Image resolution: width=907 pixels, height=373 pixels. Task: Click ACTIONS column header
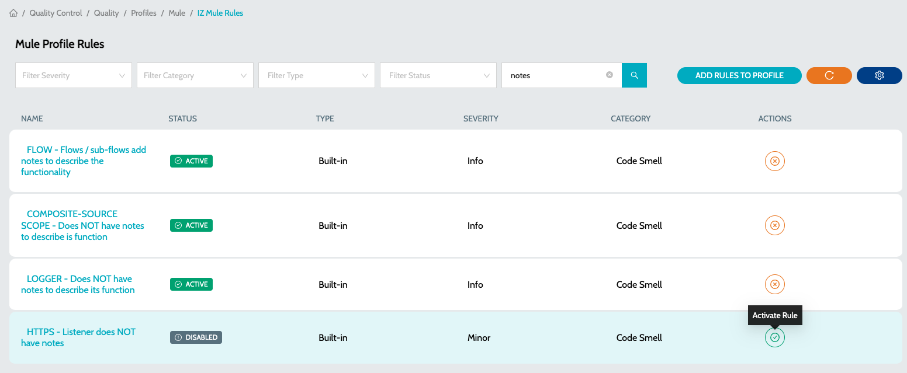point(775,118)
